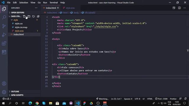Viewport: 189px width, 106px height.
Task: Create a new file in SASS-STA folder
Action: point(24,16)
